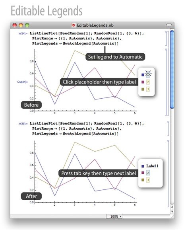
Task: Click the magenta swatch in top legend
Action: pyautogui.click(x=143, y=82)
